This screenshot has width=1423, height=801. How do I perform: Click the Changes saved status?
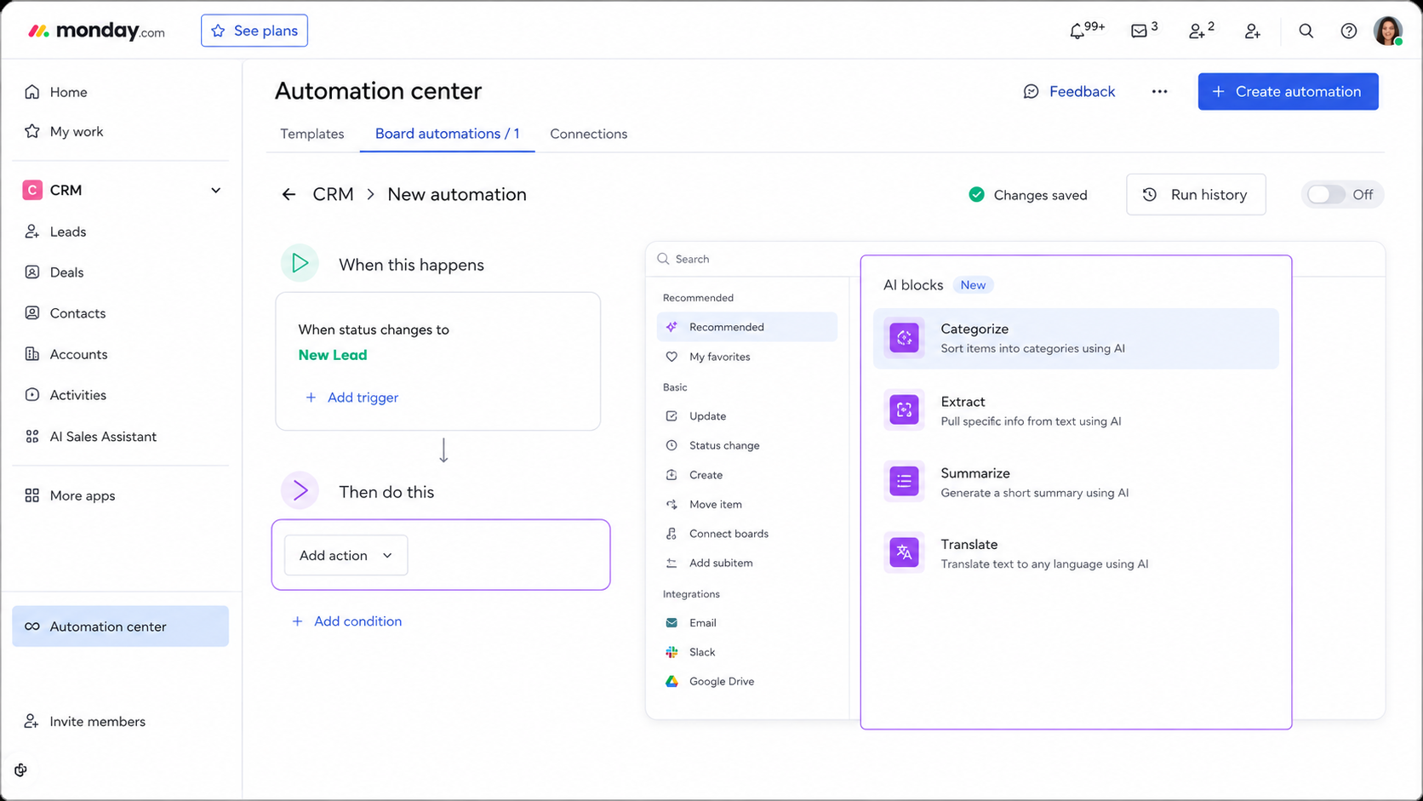(x=1028, y=195)
